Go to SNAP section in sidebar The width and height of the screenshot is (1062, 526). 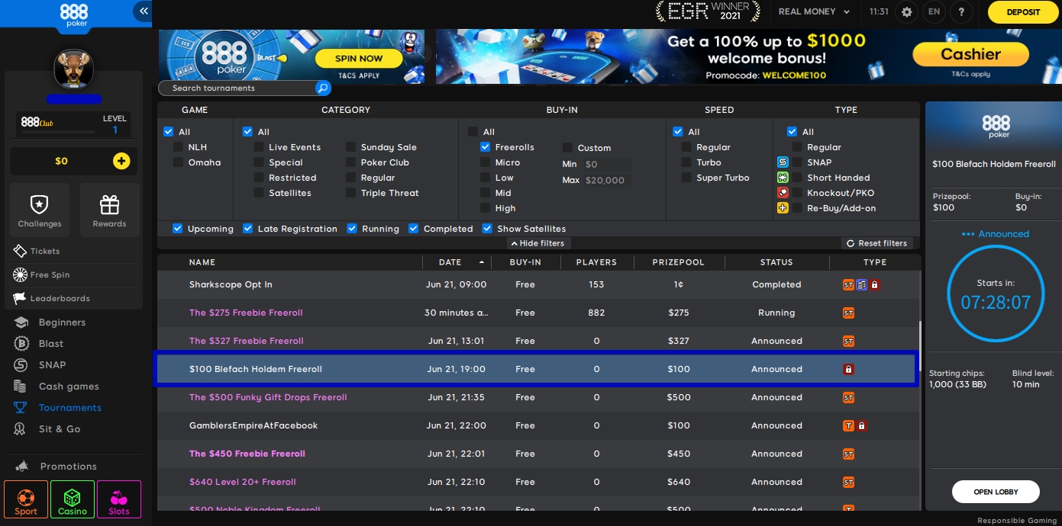[x=40, y=365]
